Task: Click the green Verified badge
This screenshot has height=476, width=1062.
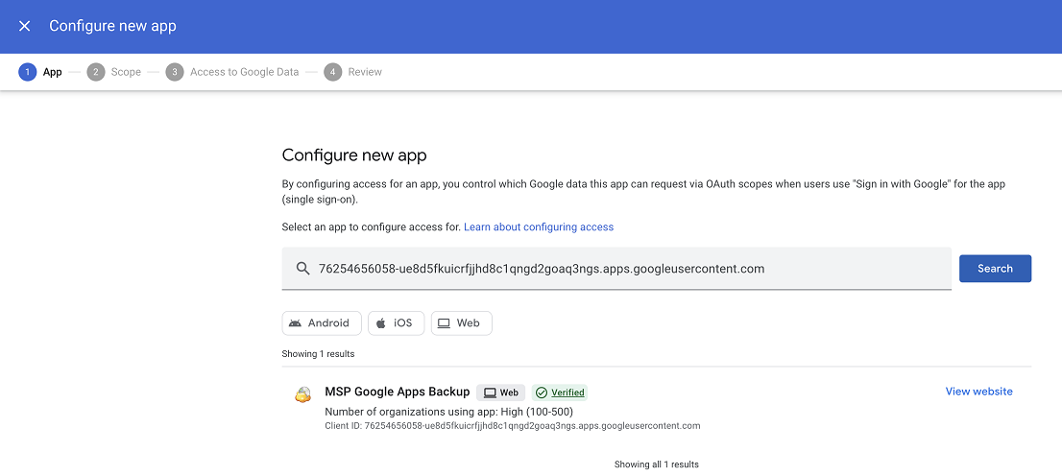Action: [x=560, y=393]
